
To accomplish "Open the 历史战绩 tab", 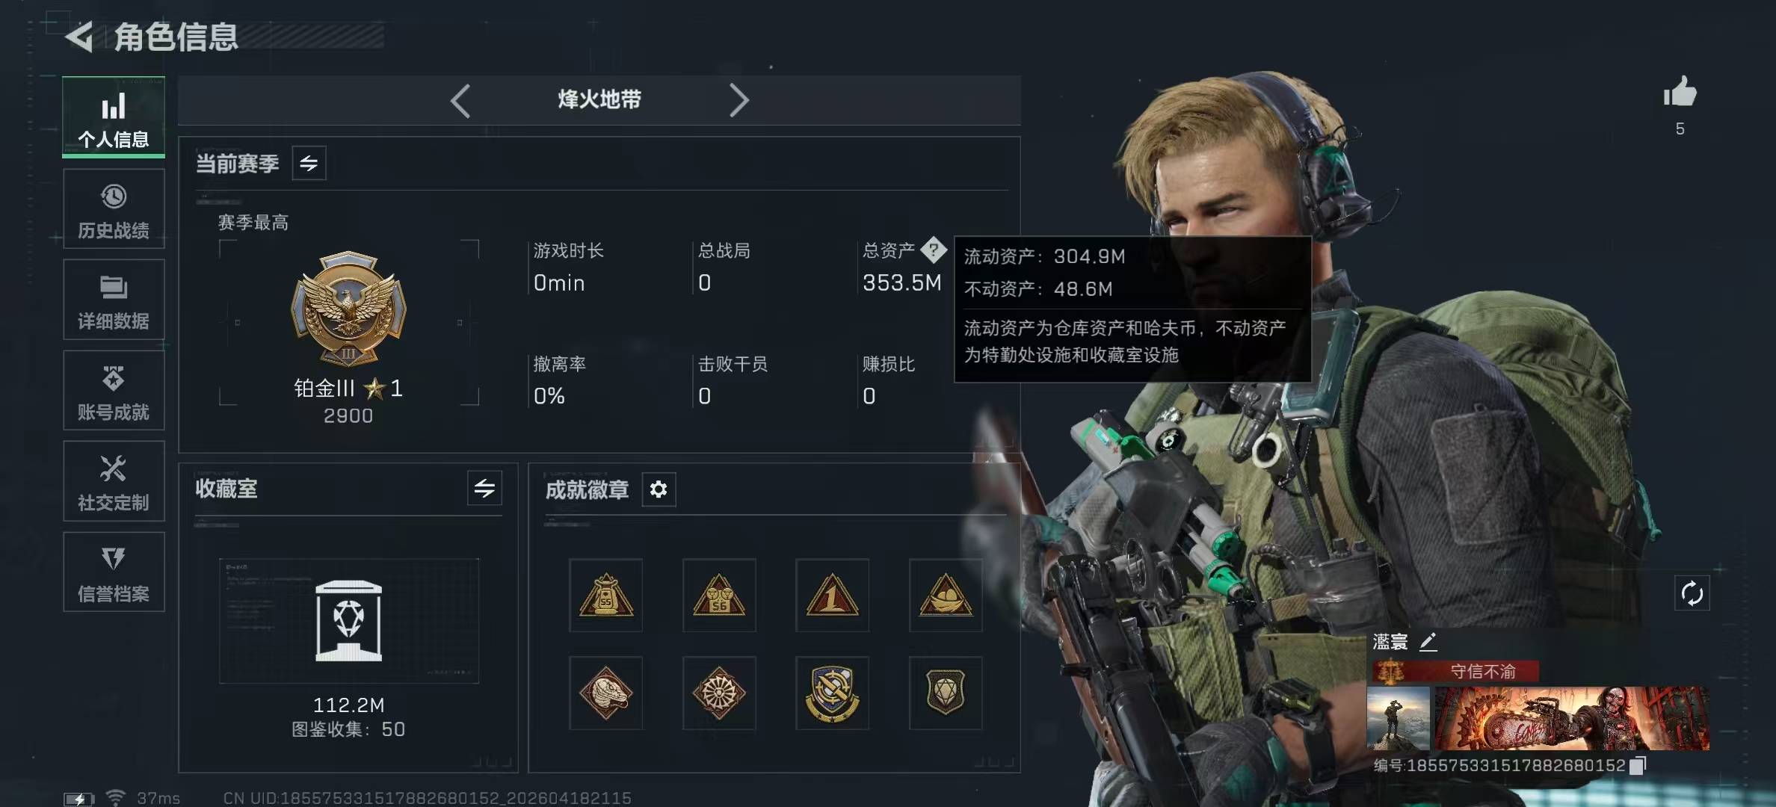I will (x=114, y=209).
